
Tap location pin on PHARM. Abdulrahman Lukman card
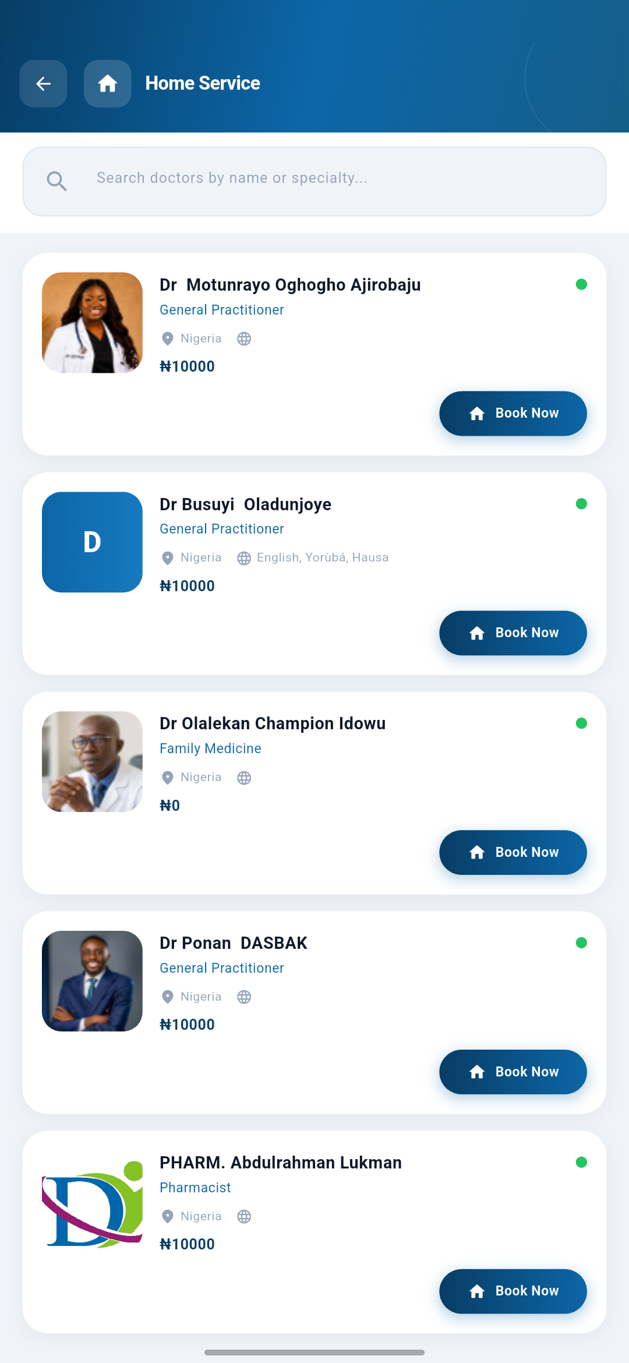[167, 1217]
